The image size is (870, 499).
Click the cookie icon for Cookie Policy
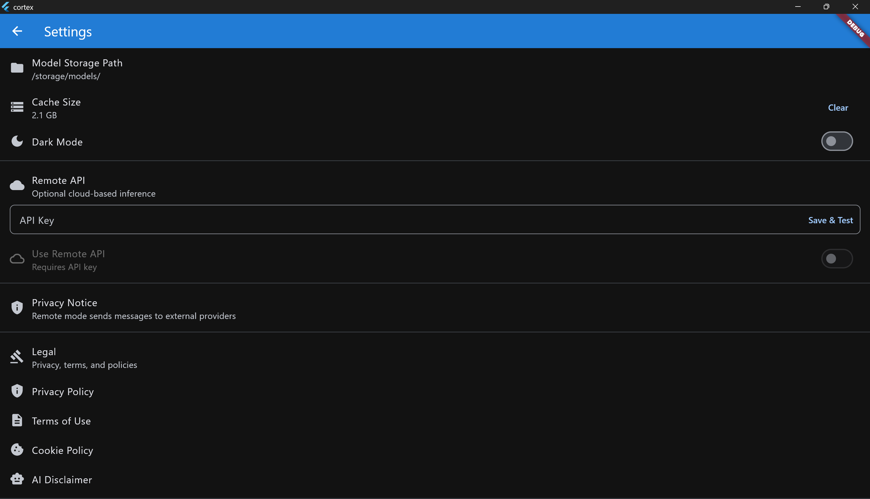click(17, 450)
